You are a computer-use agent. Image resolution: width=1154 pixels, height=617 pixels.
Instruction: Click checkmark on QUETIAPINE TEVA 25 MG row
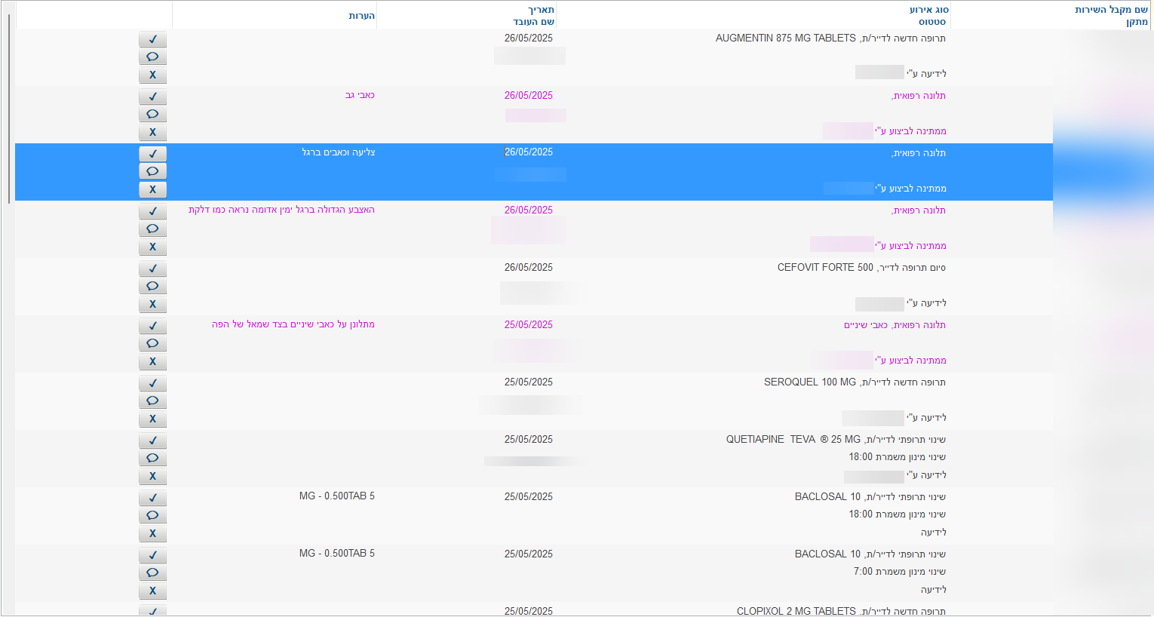pos(152,440)
